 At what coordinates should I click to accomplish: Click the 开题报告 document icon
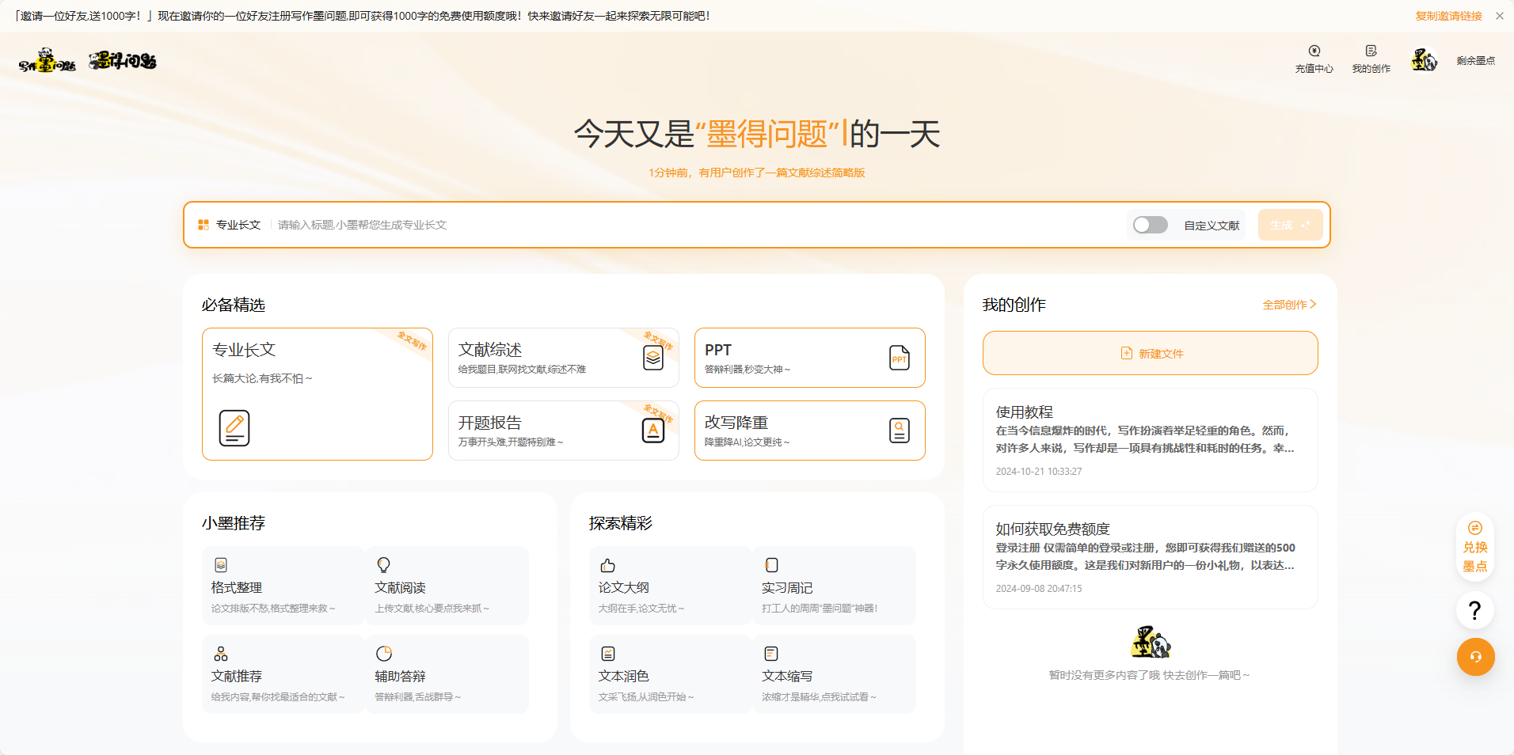pyautogui.click(x=652, y=431)
